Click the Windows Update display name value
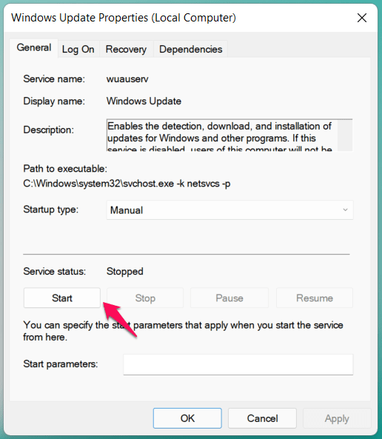The image size is (382, 439). 144,101
